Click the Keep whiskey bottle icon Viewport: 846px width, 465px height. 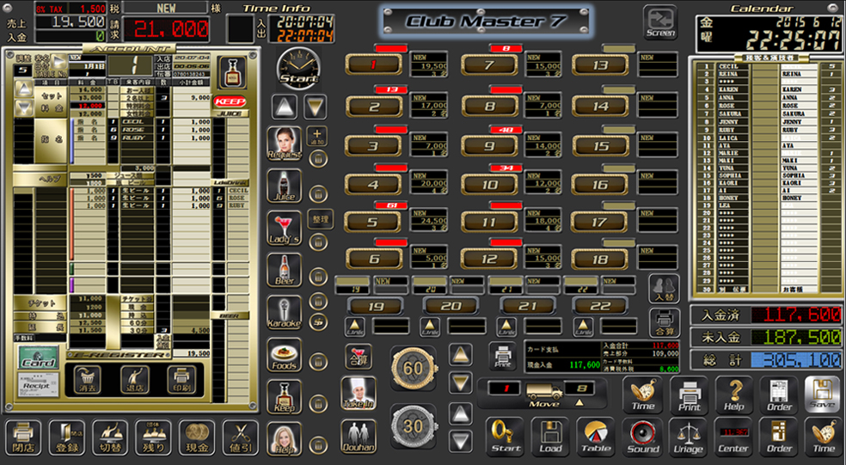[x=285, y=397]
